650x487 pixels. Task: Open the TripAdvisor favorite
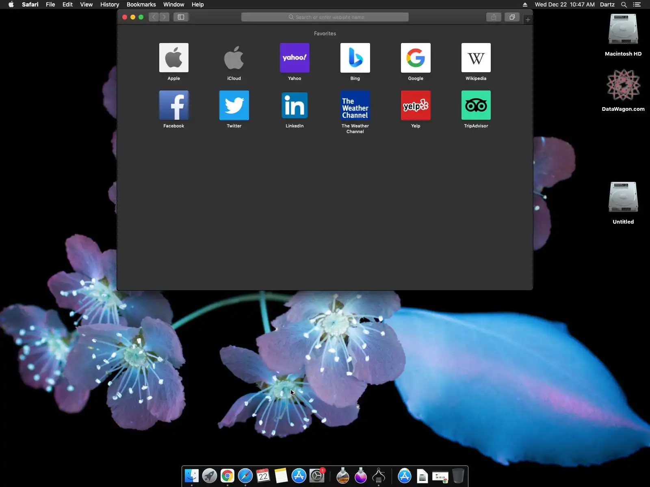click(x=476, y=105)
